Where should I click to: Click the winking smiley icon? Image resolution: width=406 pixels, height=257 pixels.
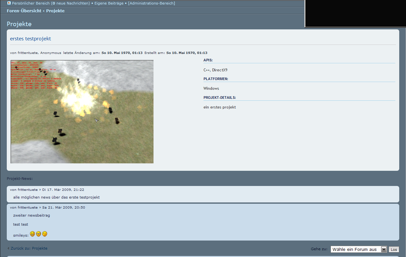click(45, 234)
